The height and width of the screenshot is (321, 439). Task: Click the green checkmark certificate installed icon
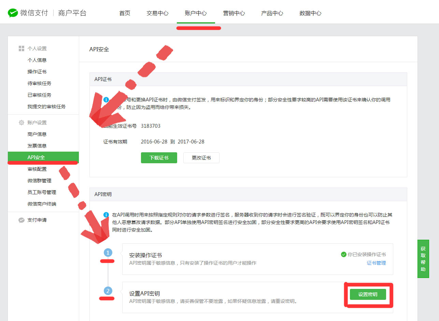343,254
